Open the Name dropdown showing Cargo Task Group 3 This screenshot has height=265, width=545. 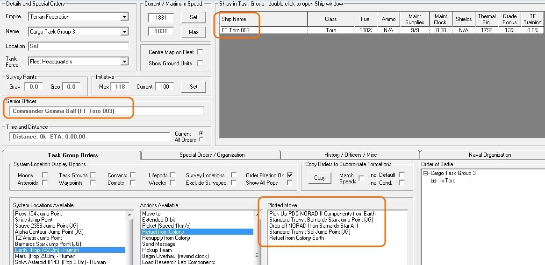pos(79,32)
